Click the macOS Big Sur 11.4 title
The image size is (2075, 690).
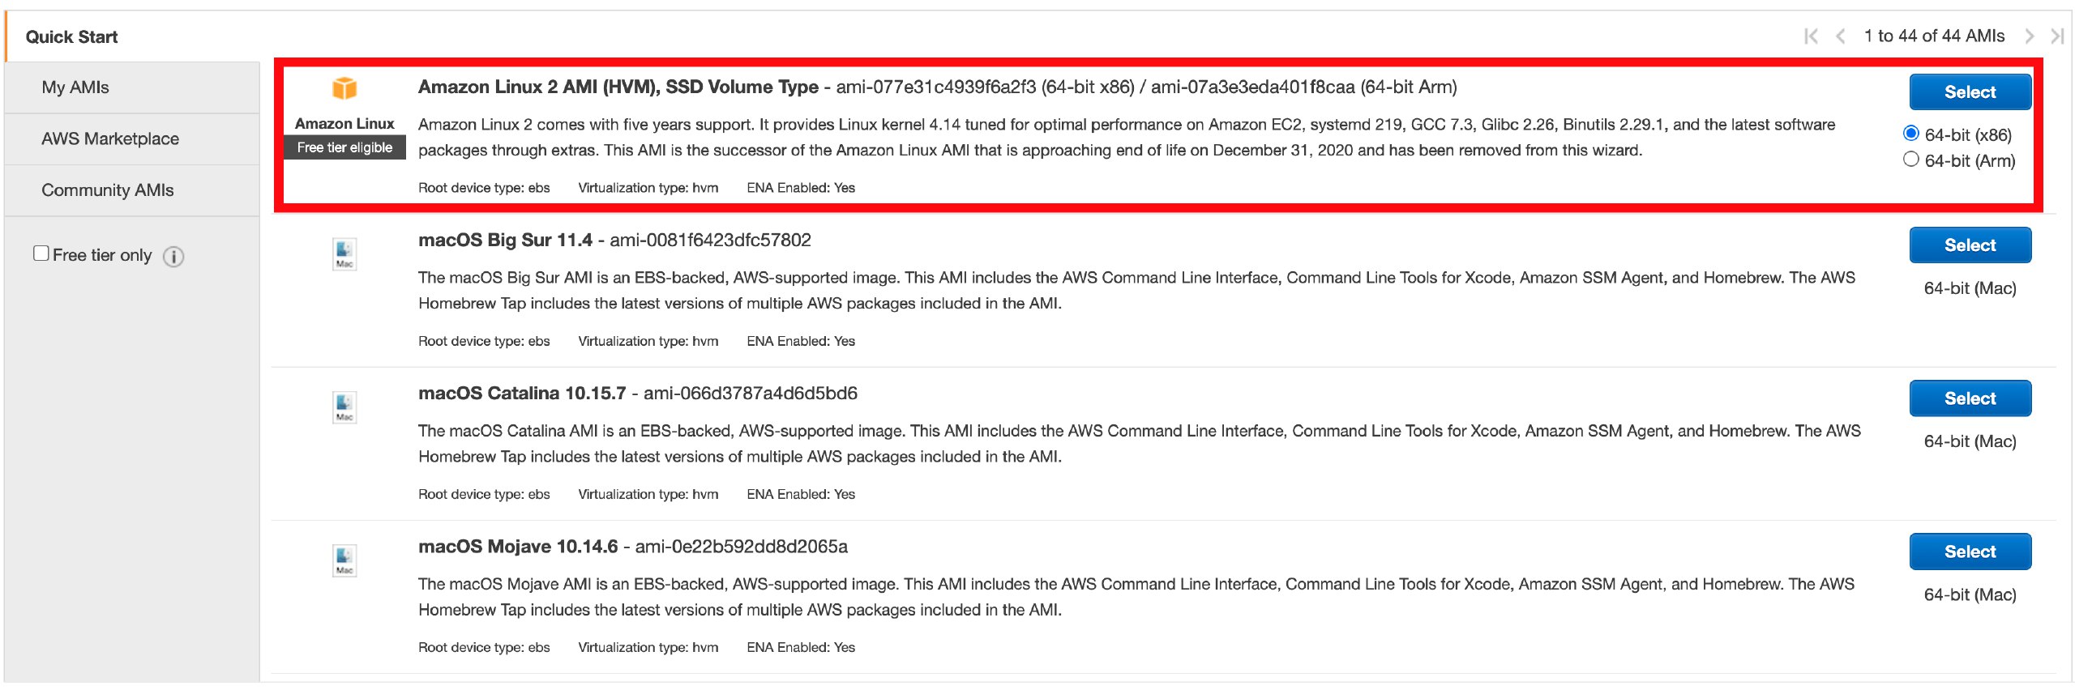tap(505, 240)
